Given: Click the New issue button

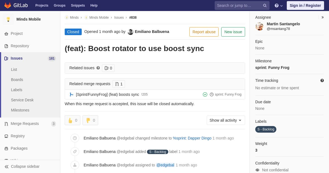Looking at the screenshot, I should coord(233,32).
